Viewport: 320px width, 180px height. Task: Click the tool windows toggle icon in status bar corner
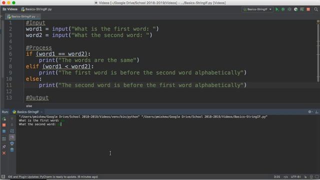pos(3,176)
